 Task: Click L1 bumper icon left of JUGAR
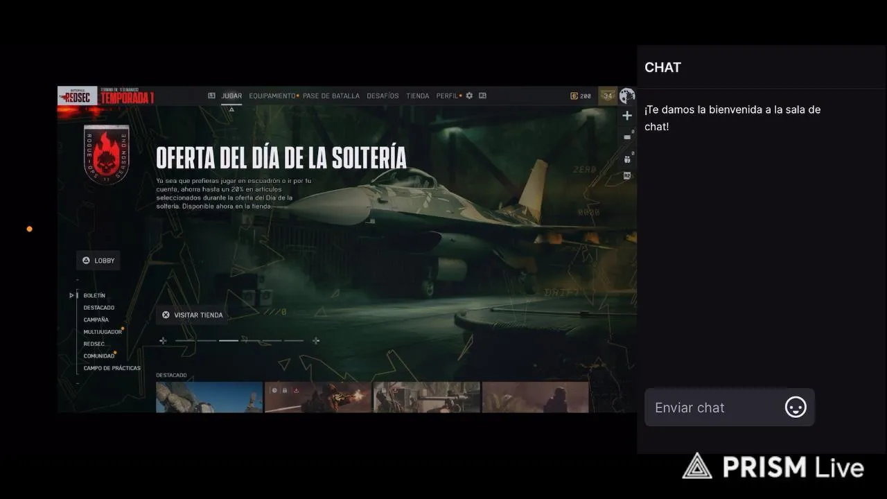[211, 96]
